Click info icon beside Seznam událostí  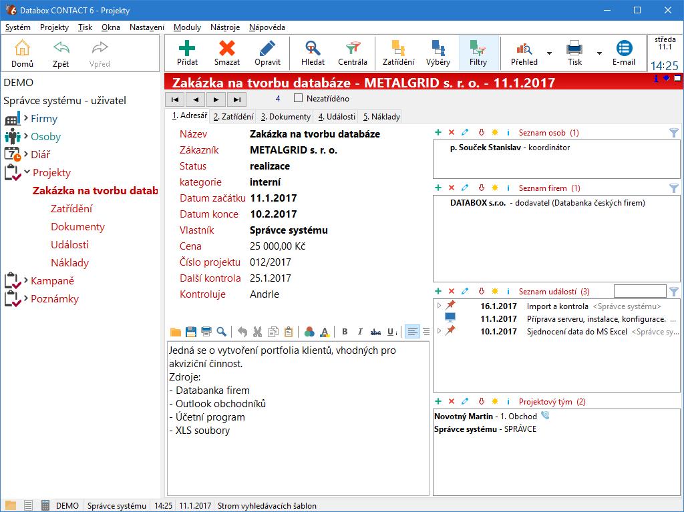click(508, 291)
